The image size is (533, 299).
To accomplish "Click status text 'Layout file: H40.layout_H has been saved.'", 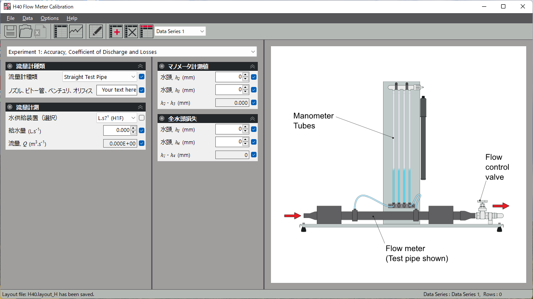I will (48, 294).
